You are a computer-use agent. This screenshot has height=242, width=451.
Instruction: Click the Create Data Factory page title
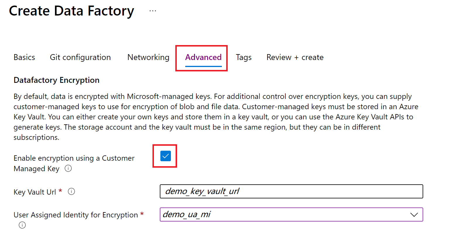[x=71, y=11]
